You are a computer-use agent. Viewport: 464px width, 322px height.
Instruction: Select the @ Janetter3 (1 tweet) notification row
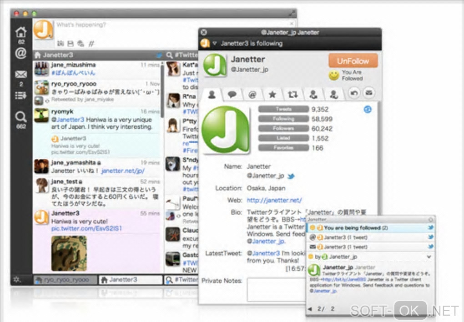click(371, 237)
